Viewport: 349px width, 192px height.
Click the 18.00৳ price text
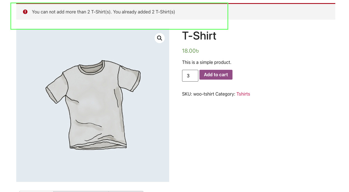coord(190,51)
